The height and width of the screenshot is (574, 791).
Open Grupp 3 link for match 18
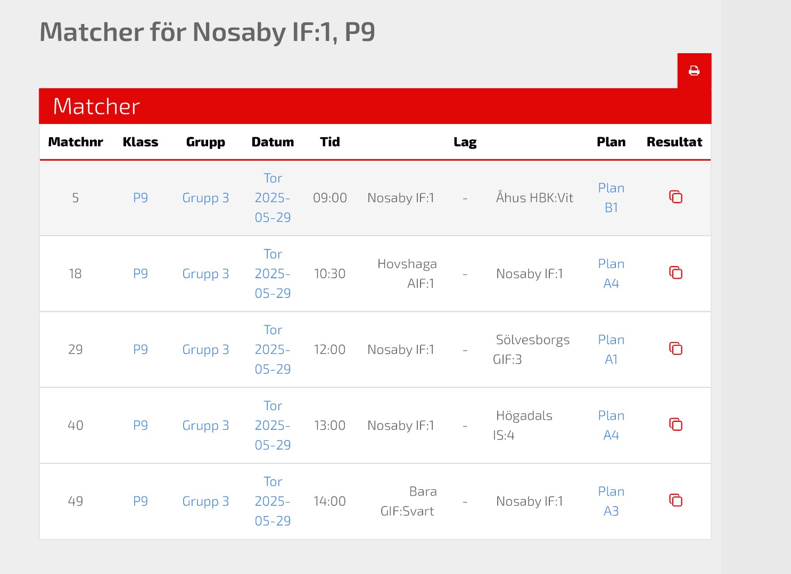205,274
